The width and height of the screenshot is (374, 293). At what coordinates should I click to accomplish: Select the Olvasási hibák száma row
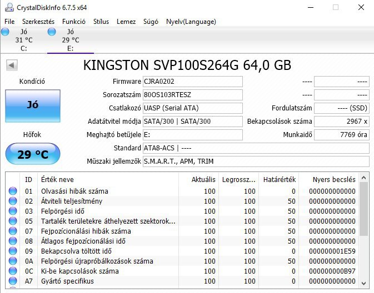182,191
